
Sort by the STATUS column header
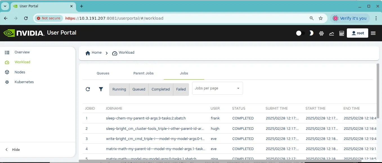point(239,108)
